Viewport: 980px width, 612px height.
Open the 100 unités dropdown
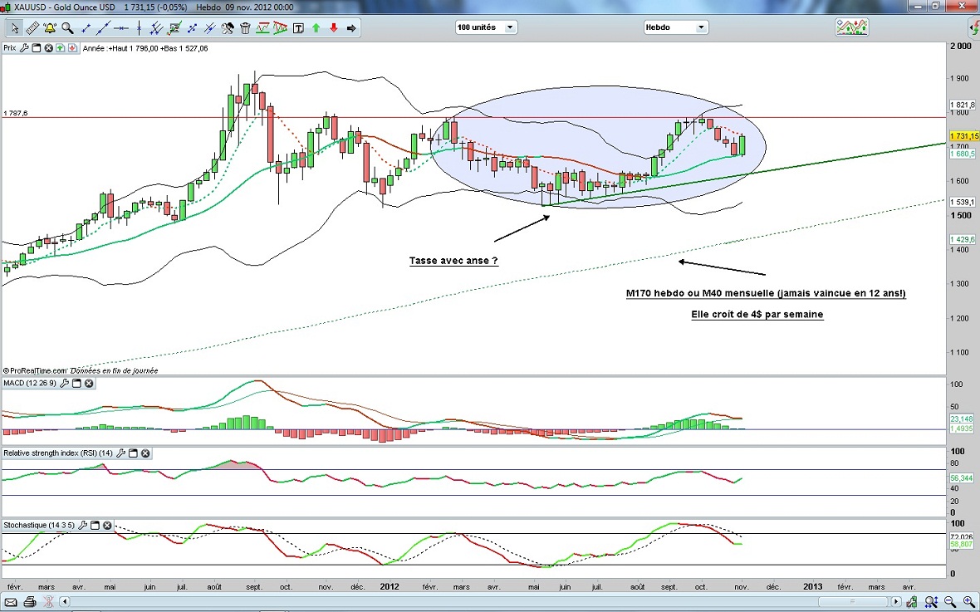(x=486, y=27)
